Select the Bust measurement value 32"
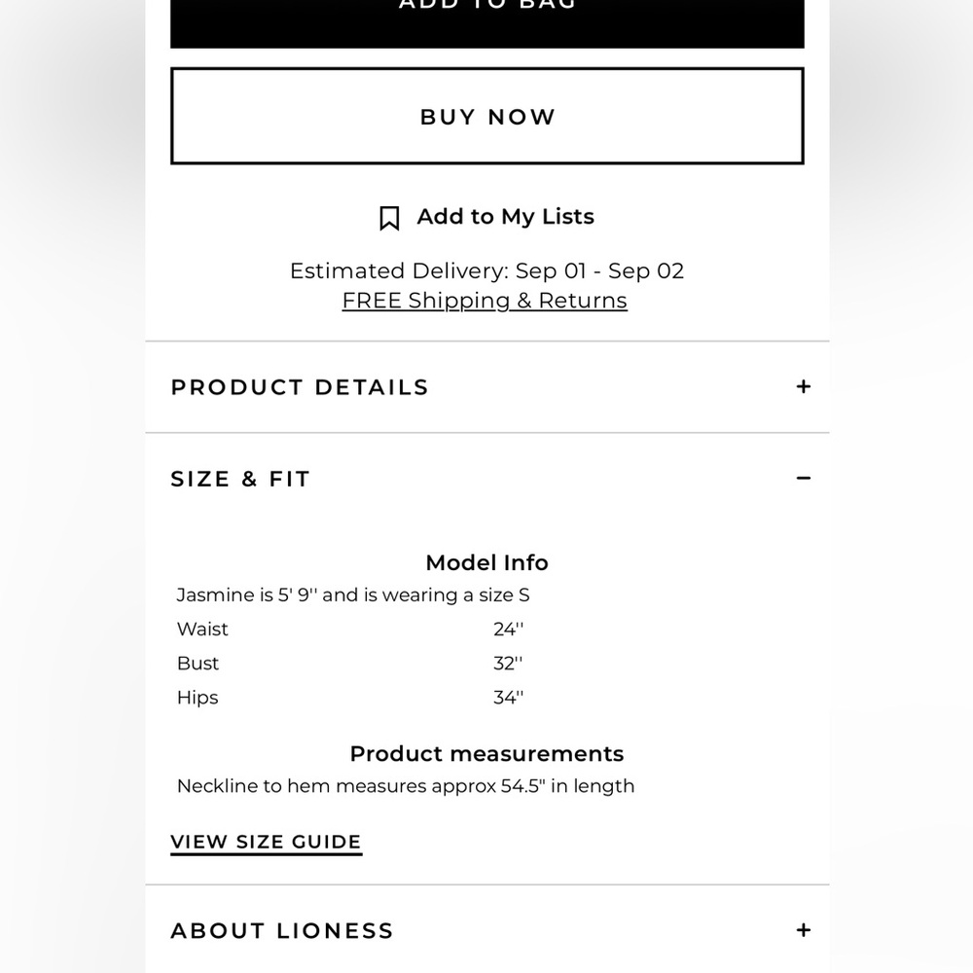The width and height of the screenshot is (973, 973). click(x=508, y=664)
